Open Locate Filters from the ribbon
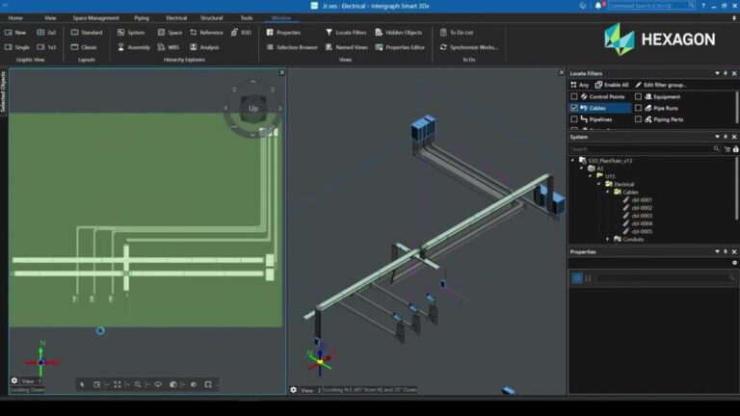Viewport: 740px width, 416px height. point(346,33)
